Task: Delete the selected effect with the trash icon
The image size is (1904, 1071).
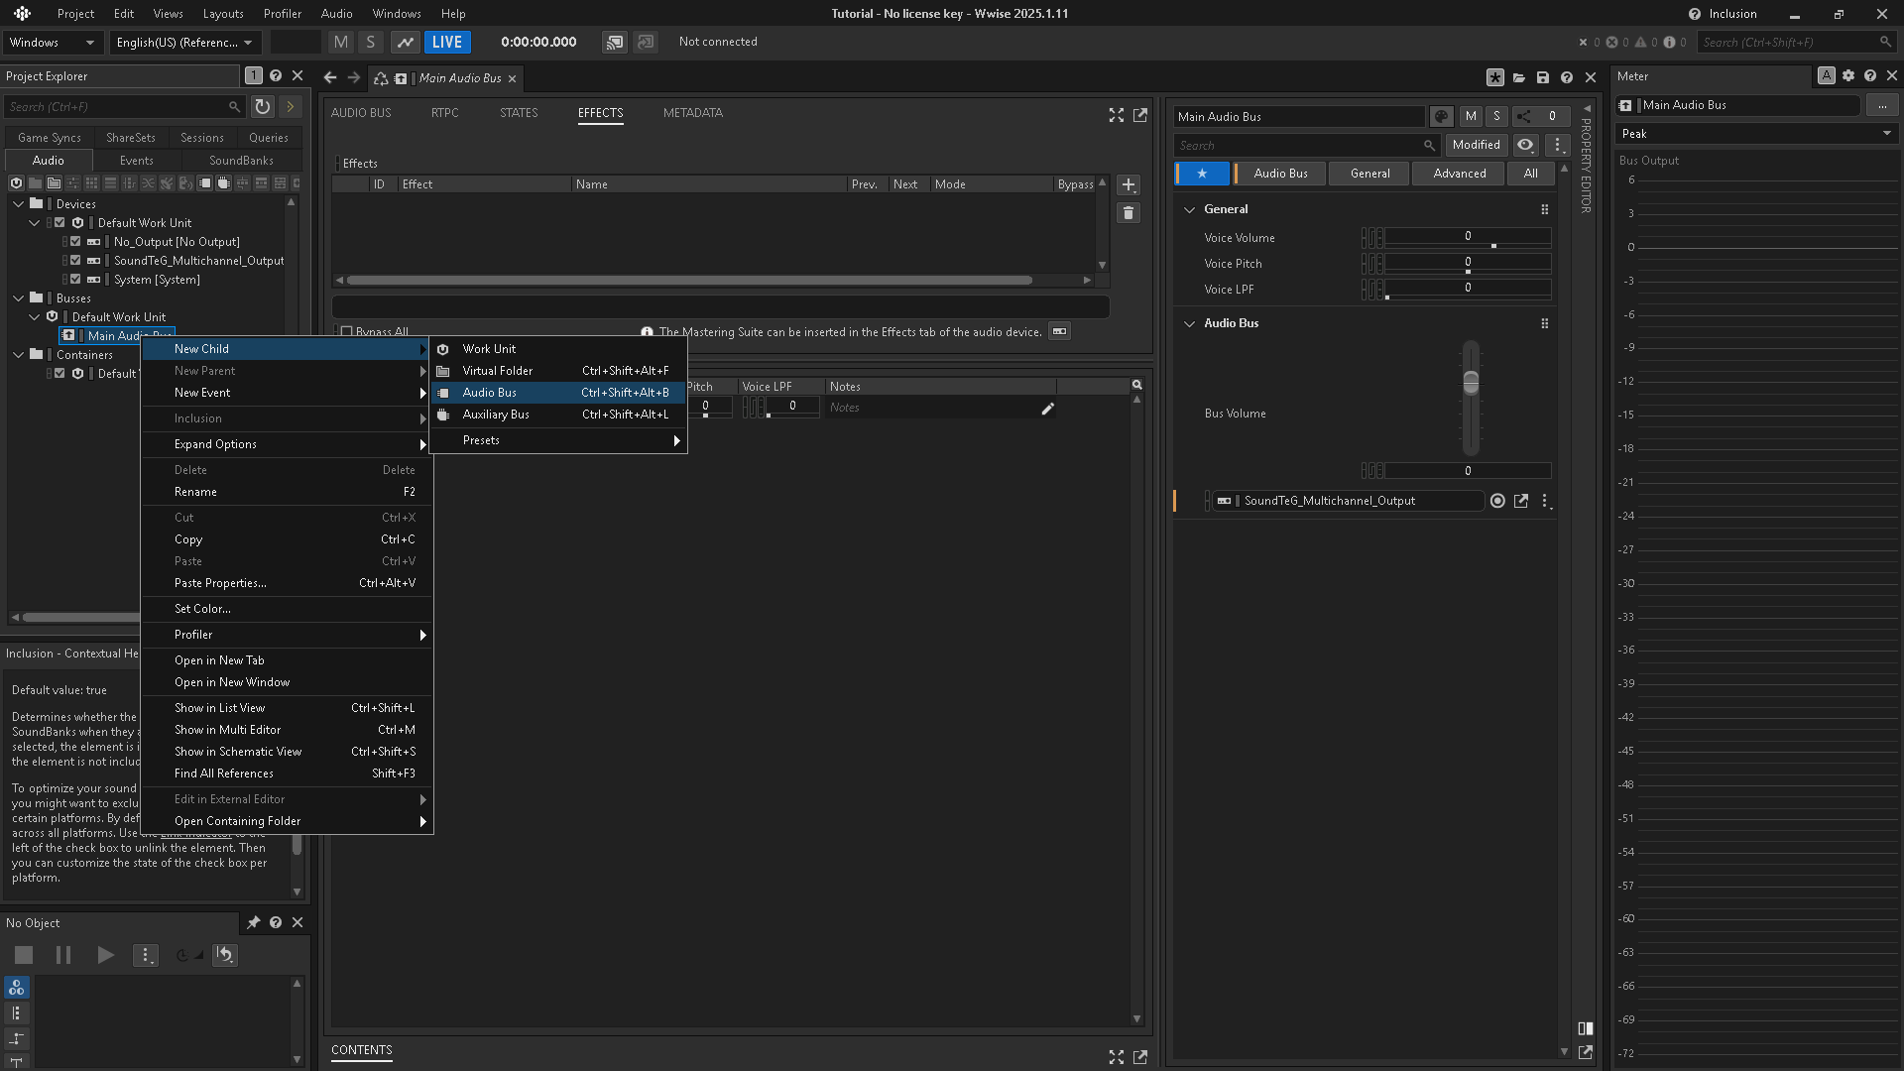Action: [x=1129, y=213]
